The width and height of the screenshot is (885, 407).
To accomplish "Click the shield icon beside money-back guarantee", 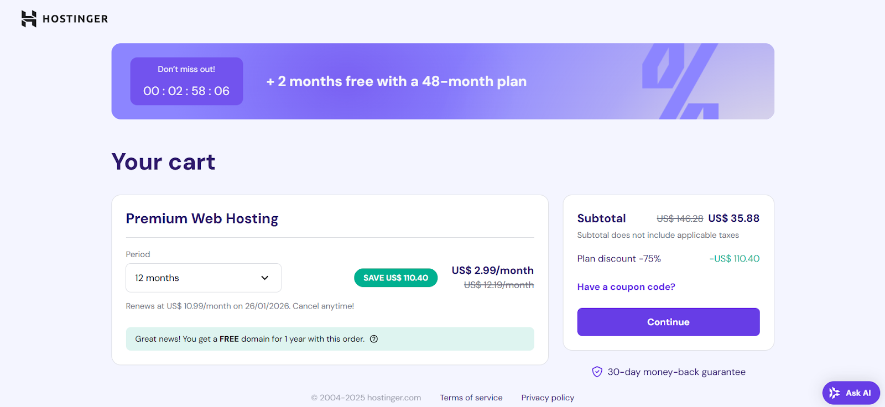I will (596, 372).
